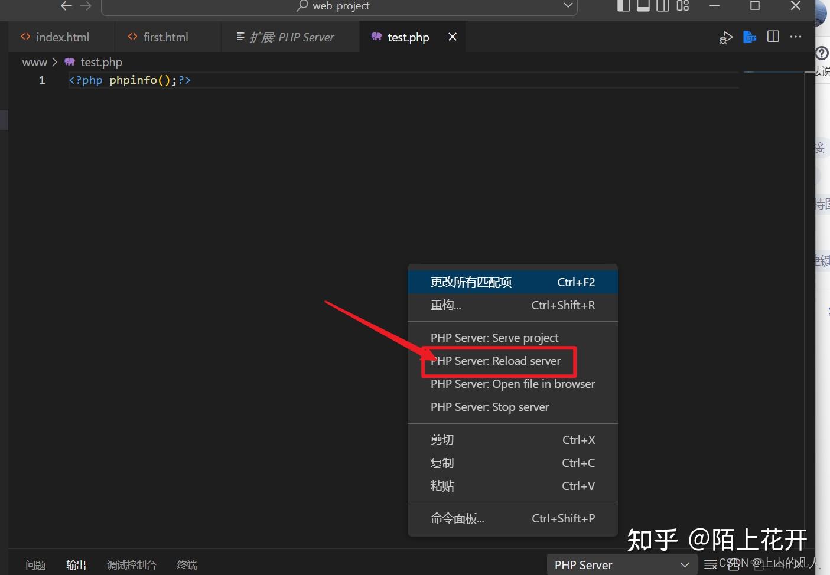Click the debug run icon in editor toolbar

pos(725,37)
